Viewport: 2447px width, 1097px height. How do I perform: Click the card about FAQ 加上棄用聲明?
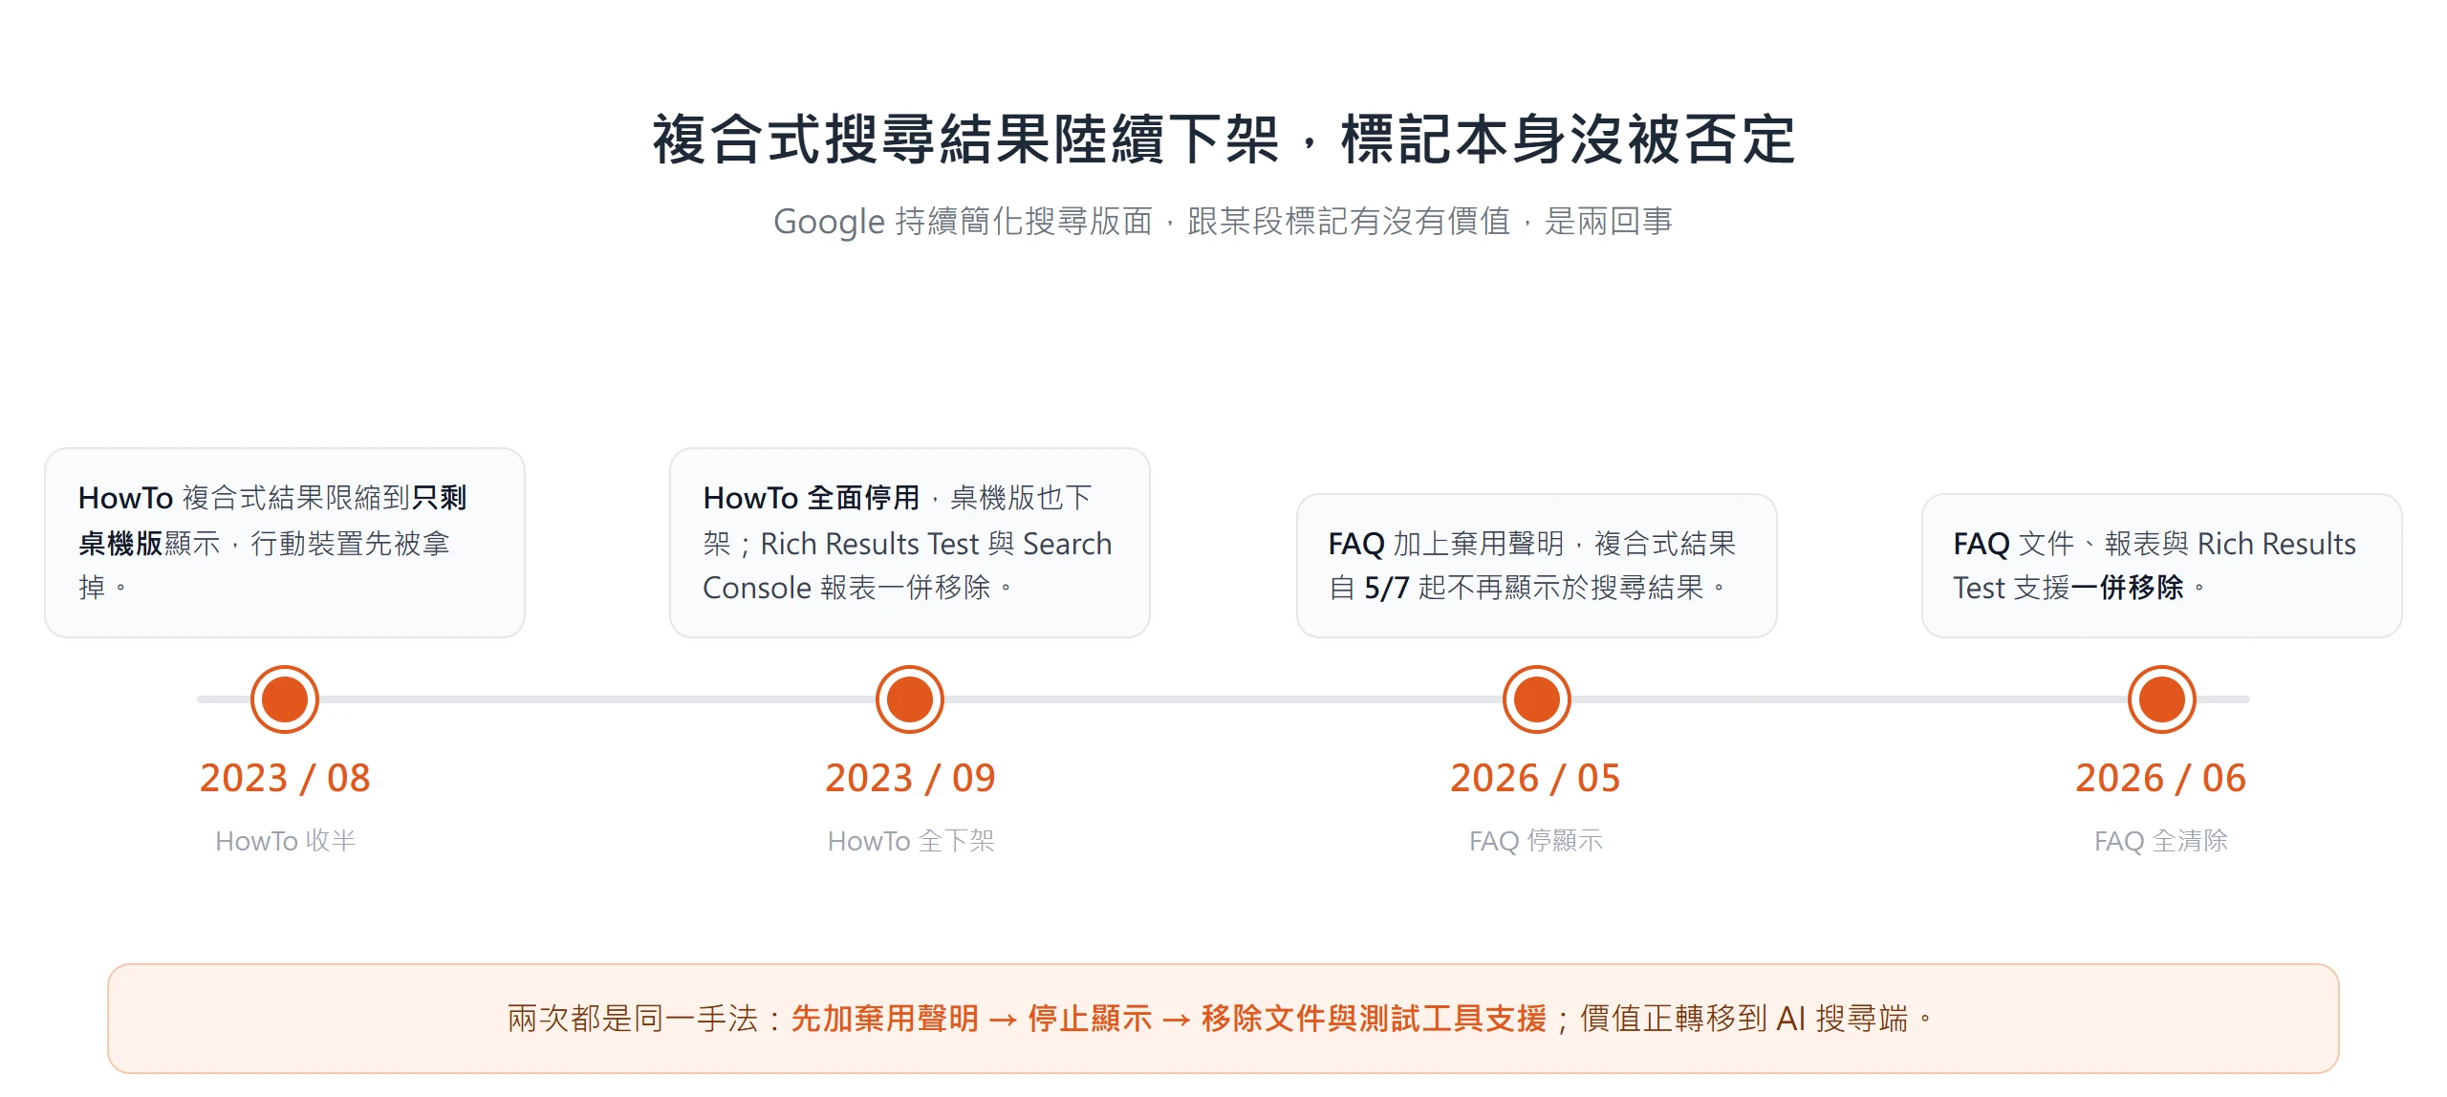click(1536, 566)
